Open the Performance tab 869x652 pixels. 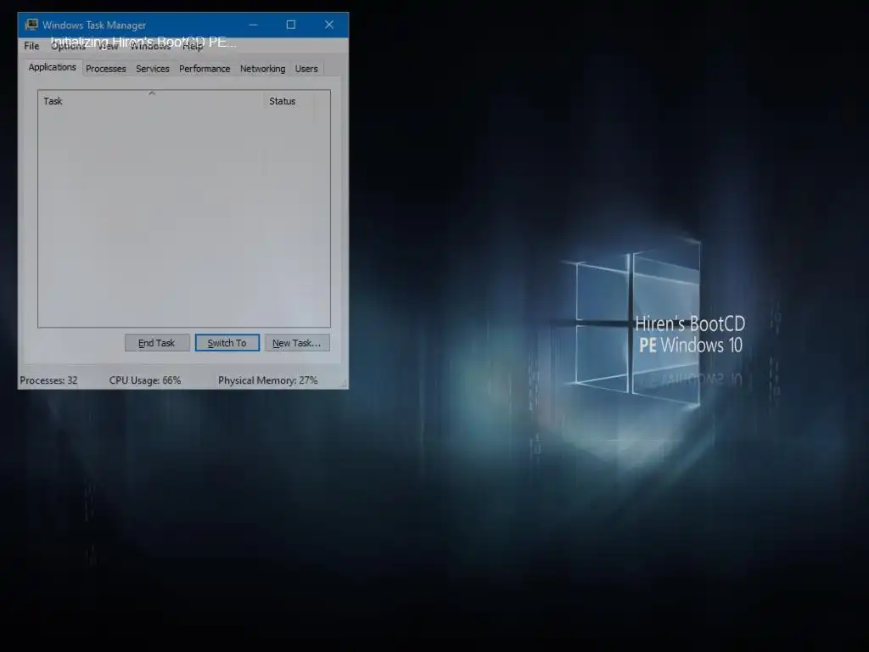205,69
